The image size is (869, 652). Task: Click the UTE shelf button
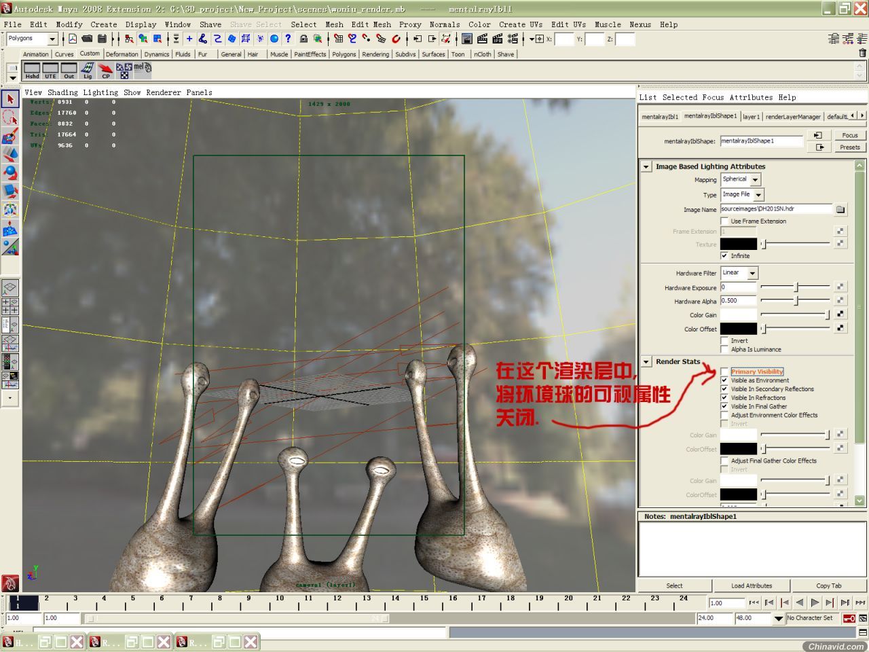coord(50,70)
